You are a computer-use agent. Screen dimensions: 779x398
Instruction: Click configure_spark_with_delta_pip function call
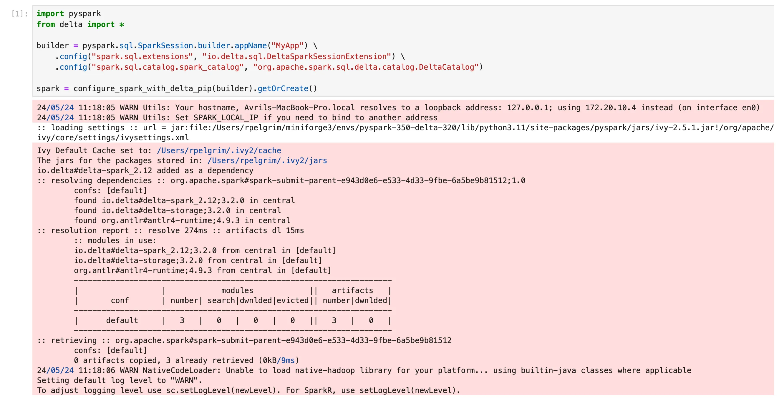coord(142,88)
